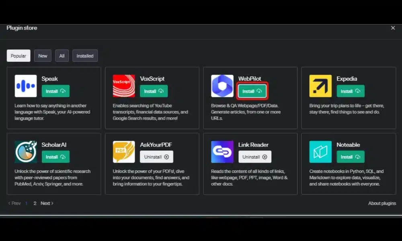Close the Plugin store dialog

393,28
